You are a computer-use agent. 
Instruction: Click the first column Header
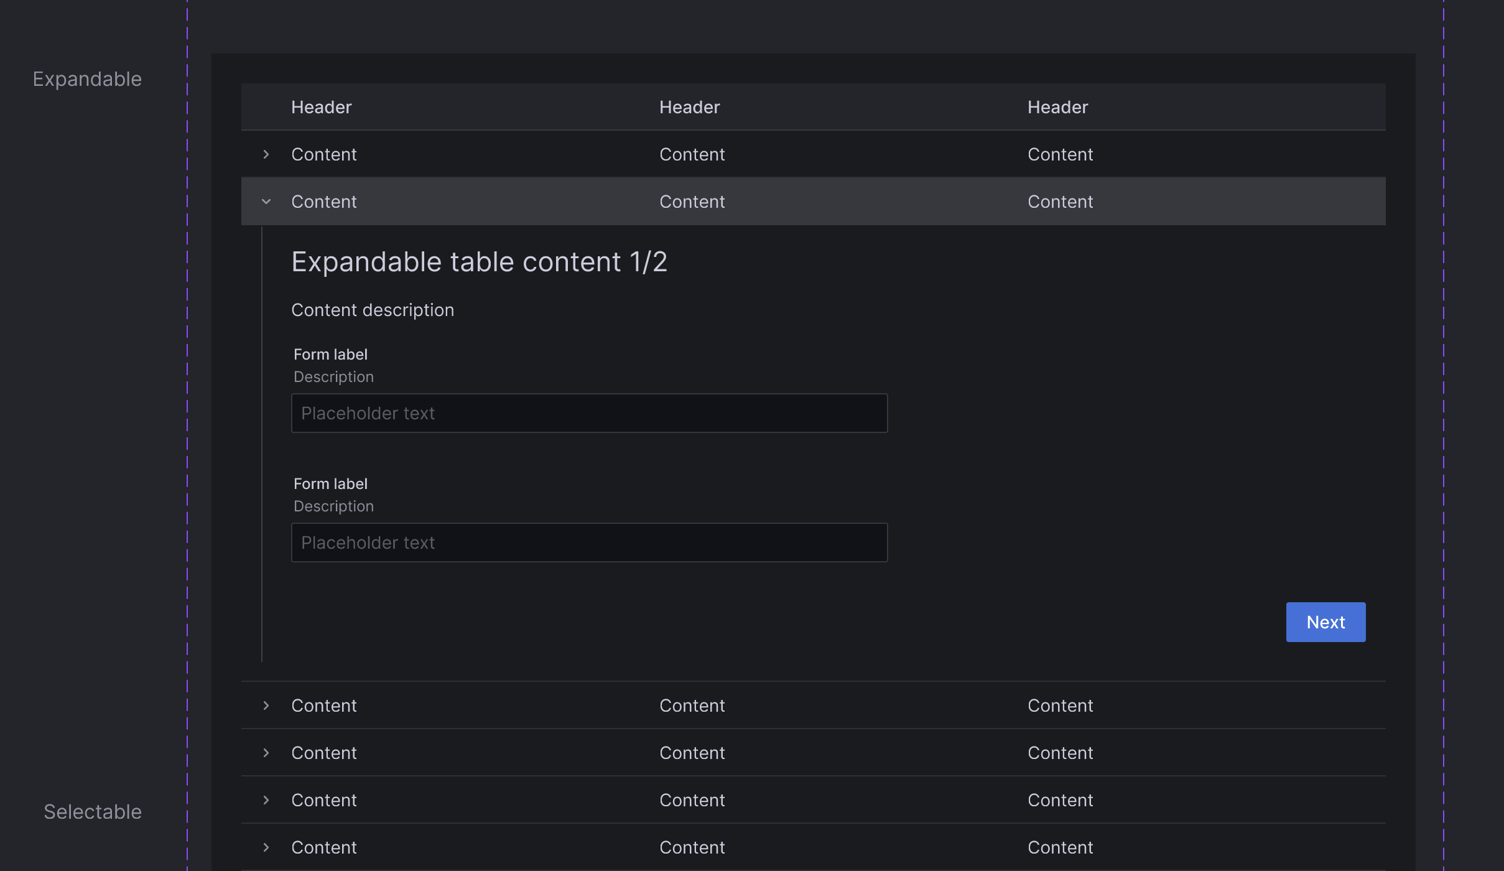[x=322, y=107]
